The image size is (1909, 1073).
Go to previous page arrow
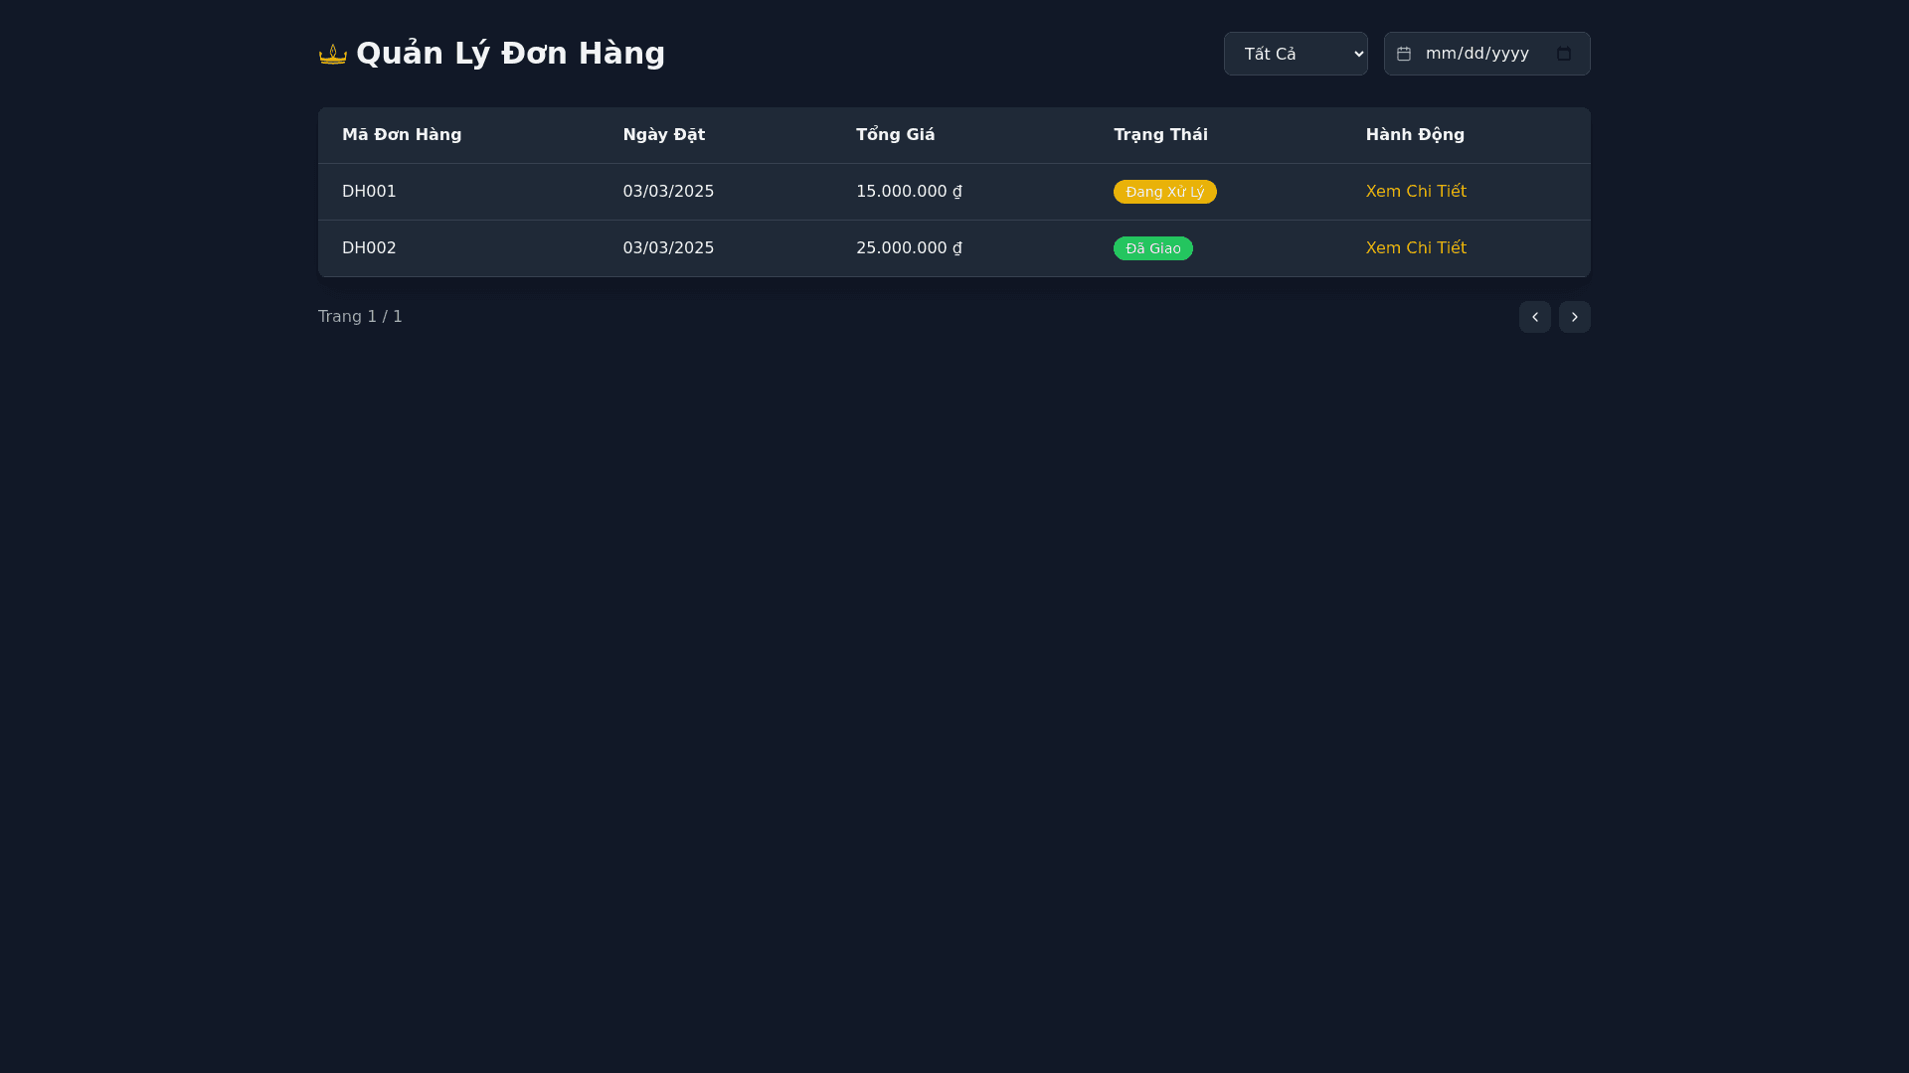click(1534, 317)
